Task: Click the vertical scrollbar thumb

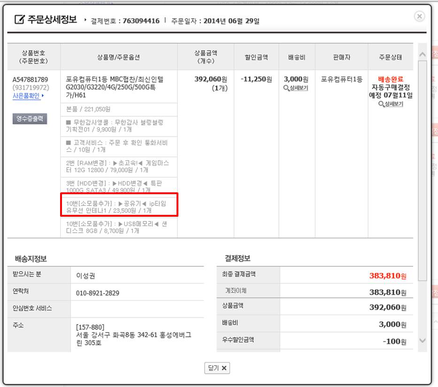Action: coord(423,171)
